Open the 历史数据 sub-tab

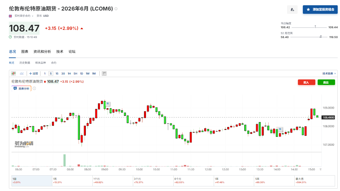(25, 63)
